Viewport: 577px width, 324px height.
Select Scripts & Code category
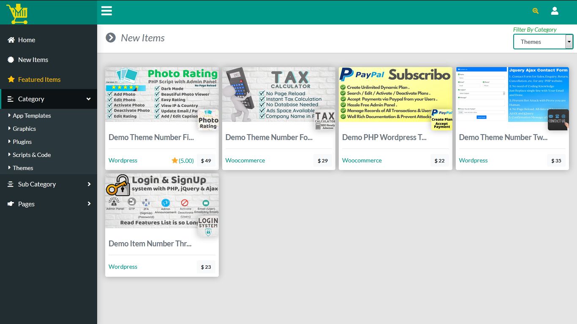click(32, 155)
